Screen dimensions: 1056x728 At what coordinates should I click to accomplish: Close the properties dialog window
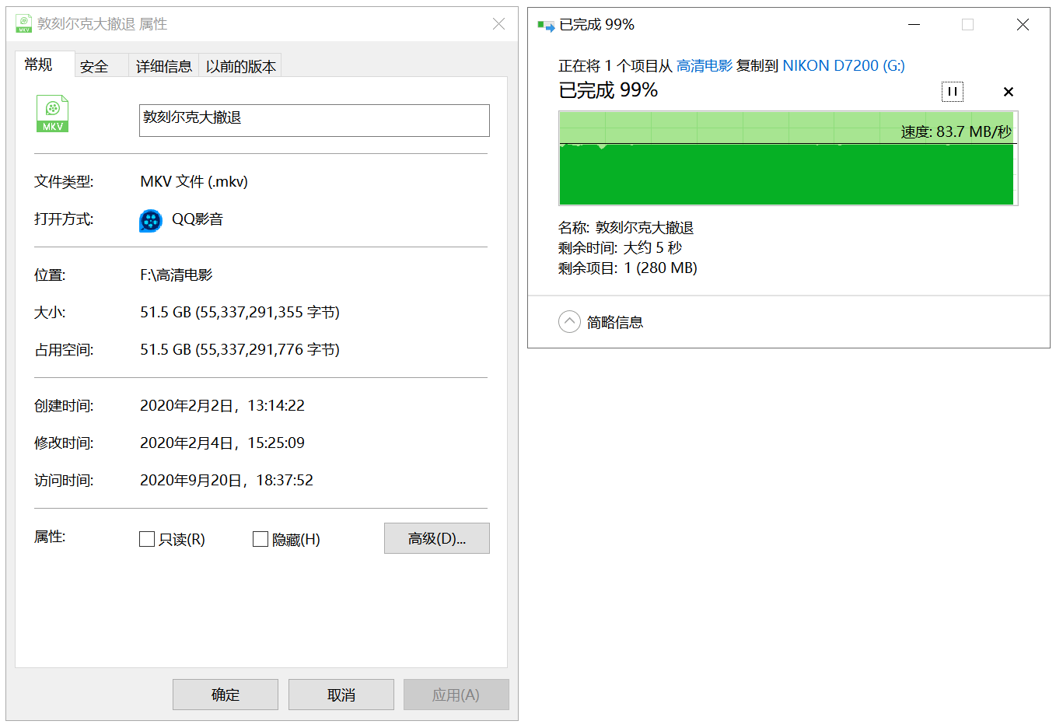498,24
